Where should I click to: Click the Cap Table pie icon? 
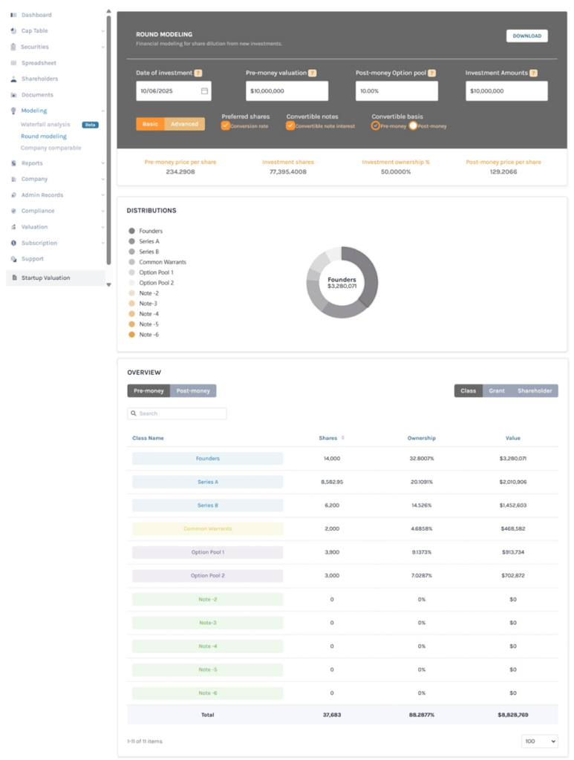point(13,31)
